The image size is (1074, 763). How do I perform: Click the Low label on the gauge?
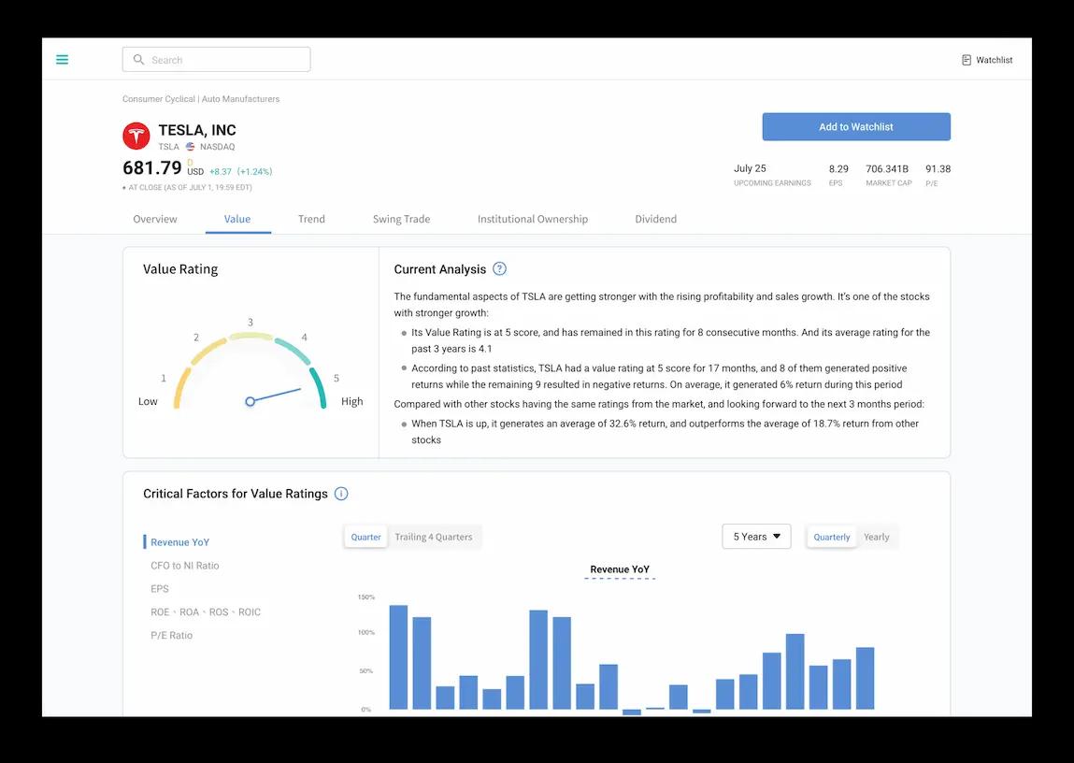(x=148, y=401)
